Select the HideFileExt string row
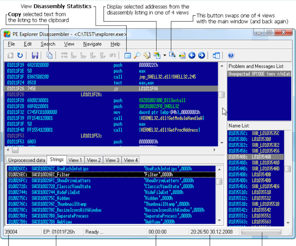296x246 pixels. [x=111, y=192]
